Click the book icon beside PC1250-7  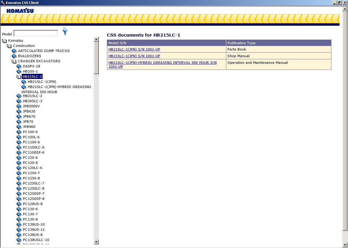click(19, 173)
